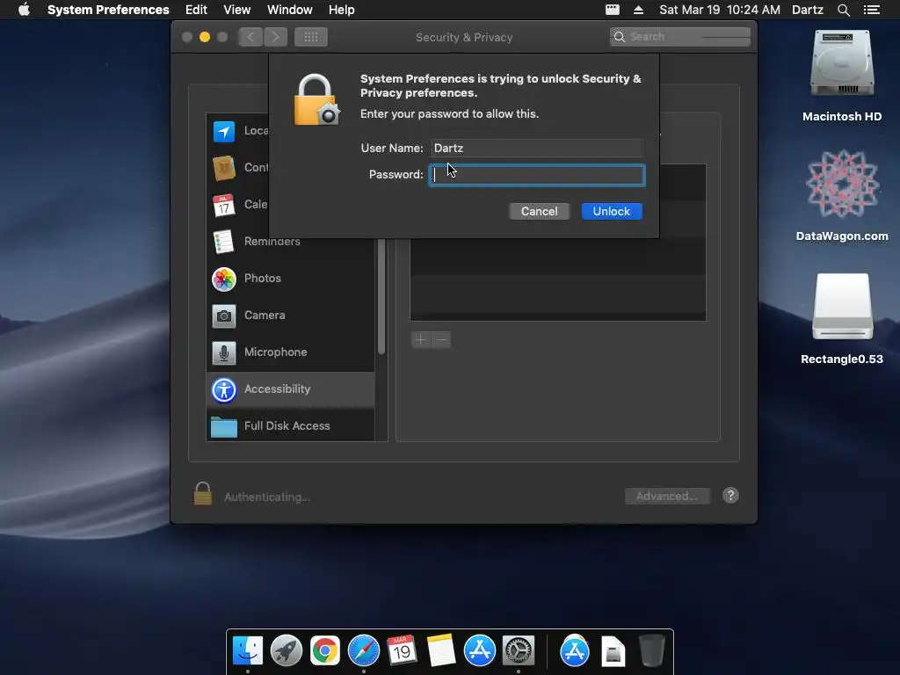This screenshot has width=900, height=675.
Task: Click the Accessibility person icon
Action: [x=224, y=389]
